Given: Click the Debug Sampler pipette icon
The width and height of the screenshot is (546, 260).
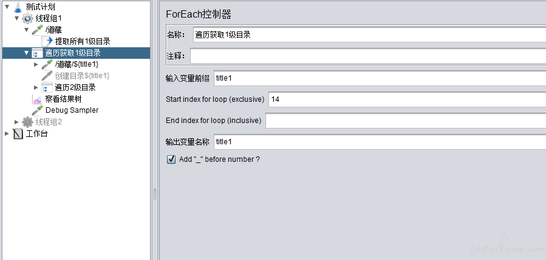Looking at the screenshot, I should click(x=37, y=110).
